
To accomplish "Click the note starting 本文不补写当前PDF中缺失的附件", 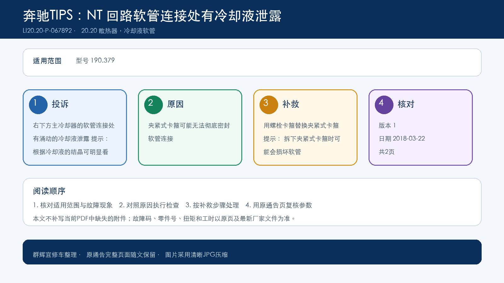I will pos(164,219).
